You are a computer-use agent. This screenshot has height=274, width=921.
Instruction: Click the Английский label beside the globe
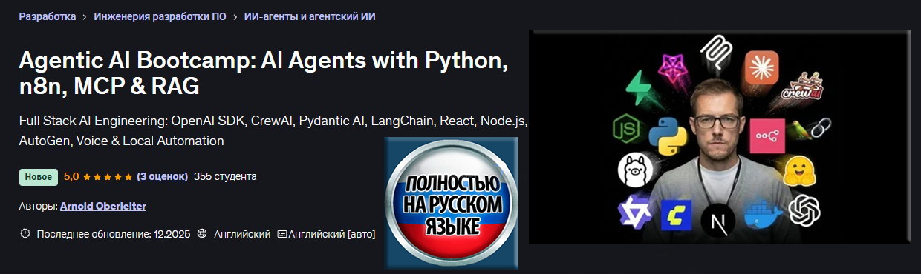click(242, 234)
